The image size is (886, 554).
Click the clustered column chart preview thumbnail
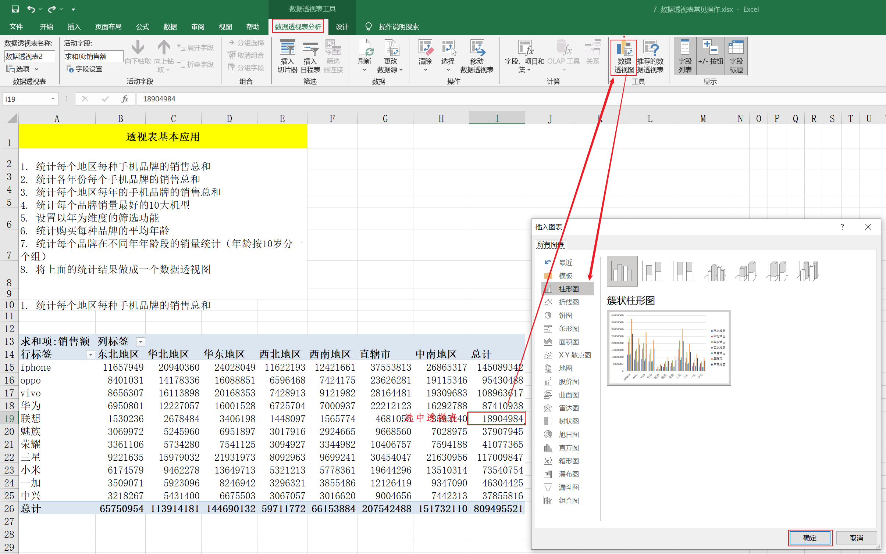point(669,348)
